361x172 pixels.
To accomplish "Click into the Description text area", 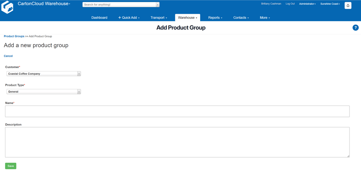I will (177, 142).
